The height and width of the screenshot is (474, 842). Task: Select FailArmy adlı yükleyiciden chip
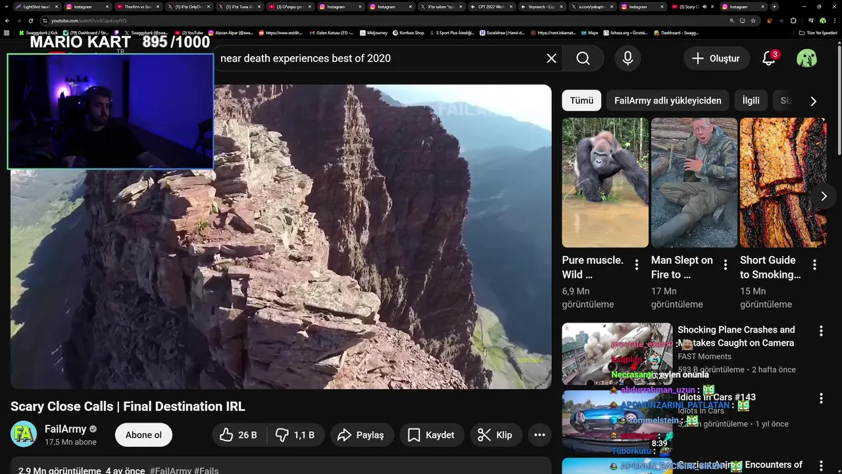(668, 101)
